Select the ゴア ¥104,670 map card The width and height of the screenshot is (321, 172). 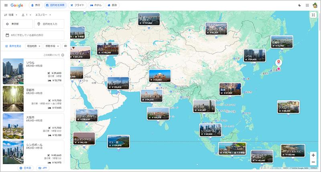[158, 113]
